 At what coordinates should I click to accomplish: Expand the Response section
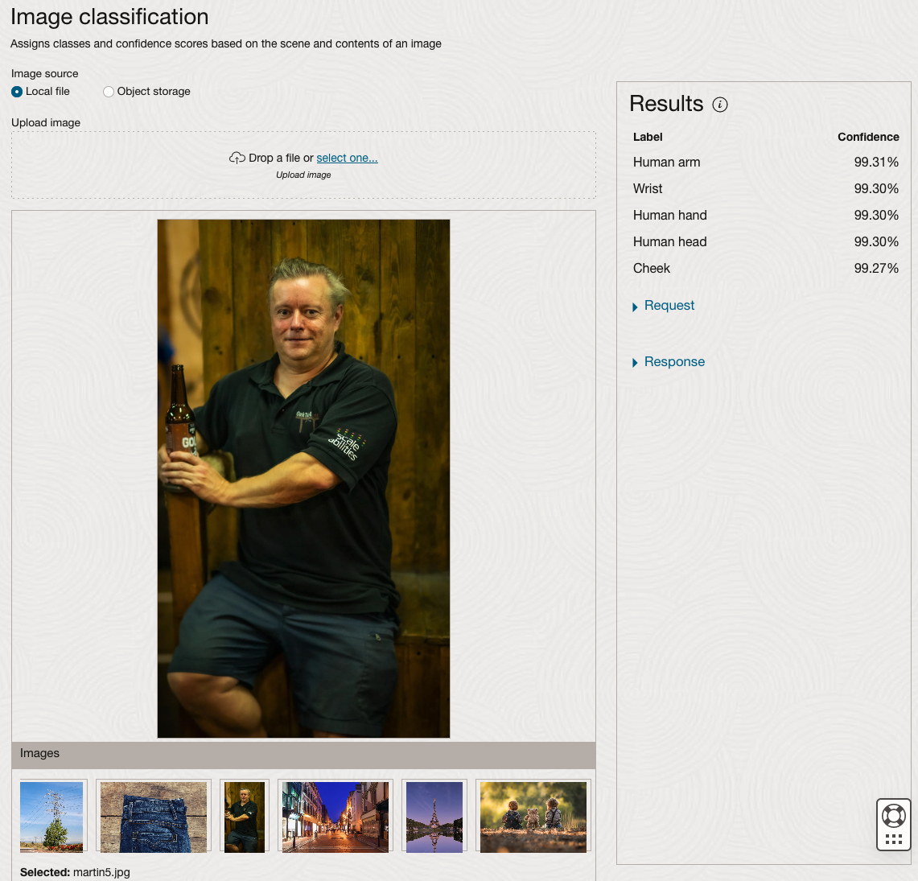(673, 362)
